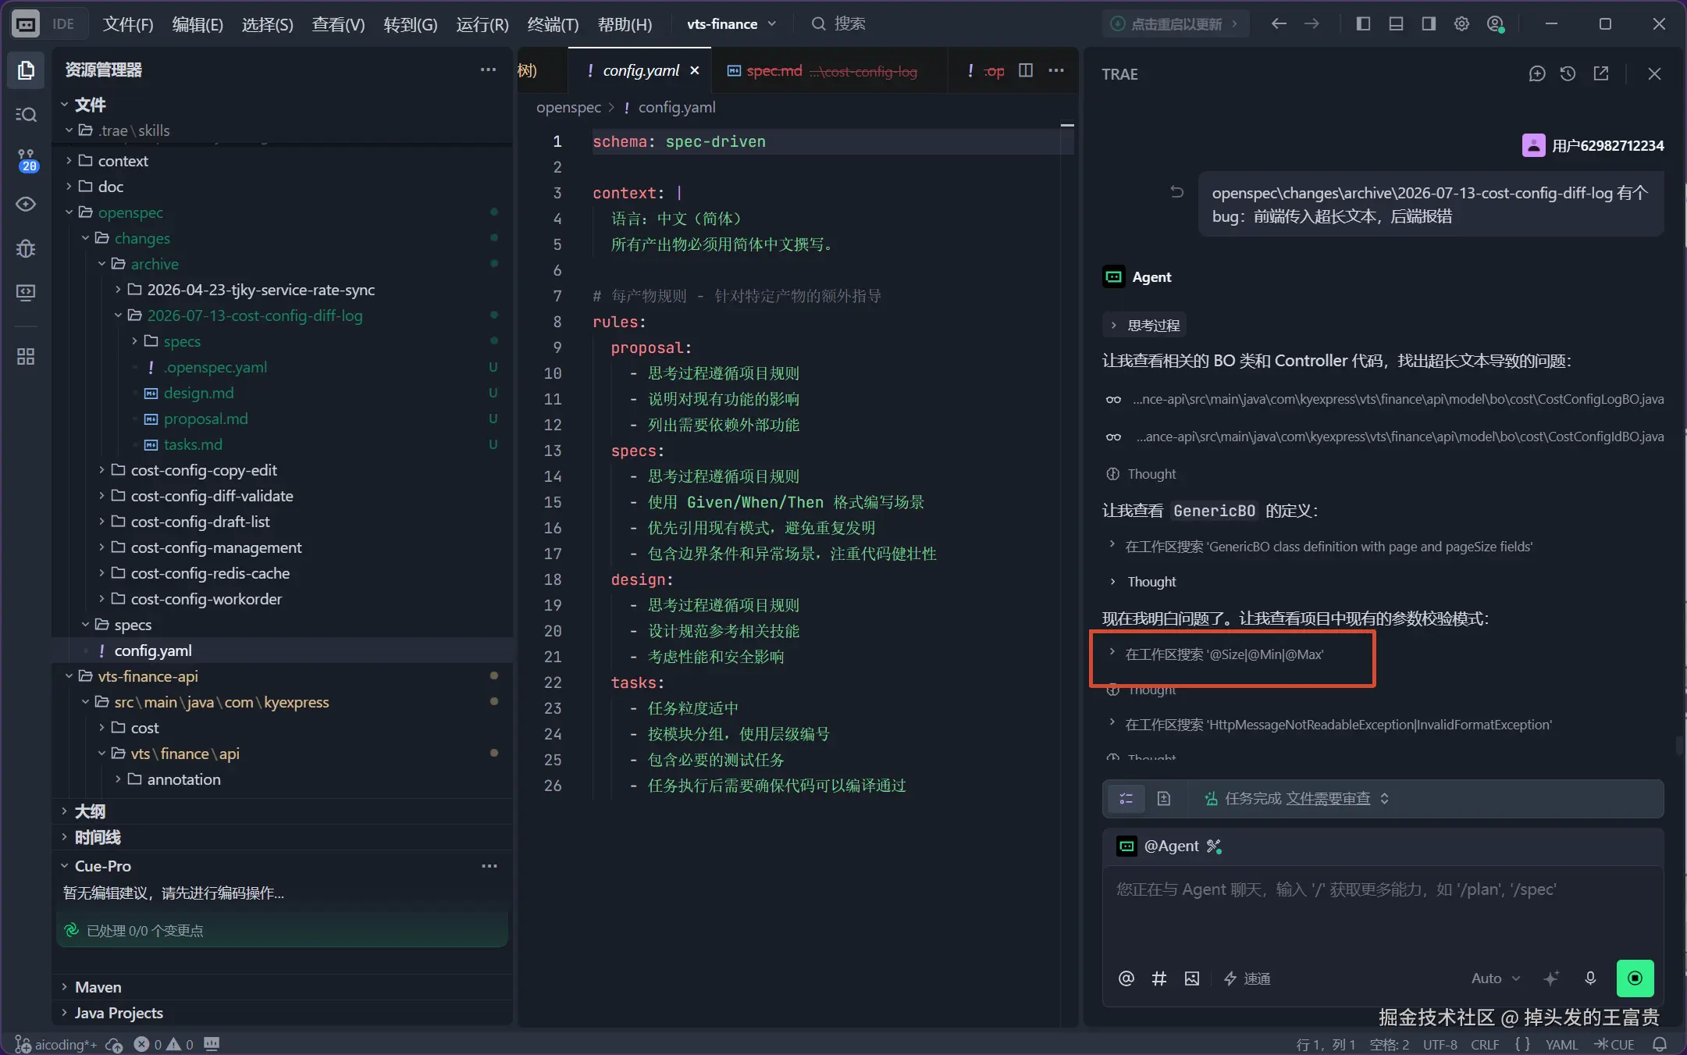Viewport: 1687px width, 1055px height.
Task: Expand the cost-config-copy-edit folder
Action: (204, 470)
